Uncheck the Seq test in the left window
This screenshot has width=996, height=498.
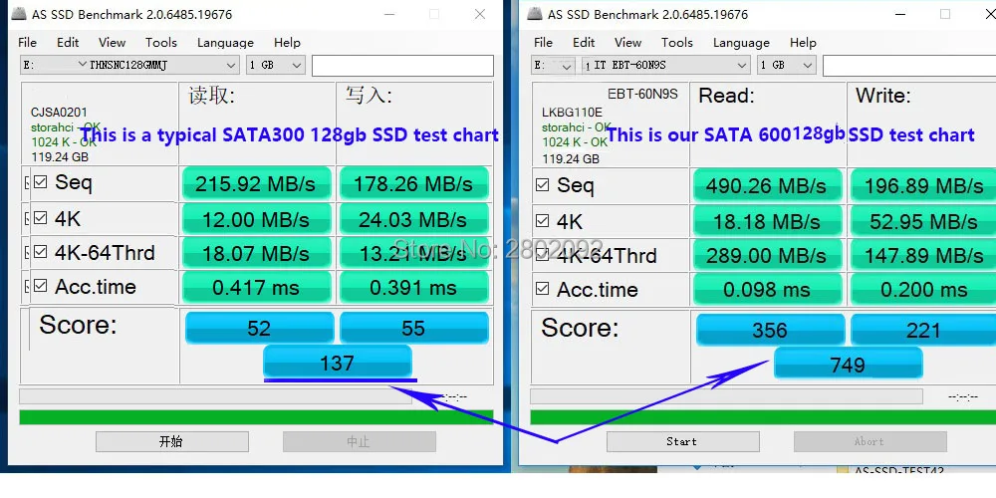41,182
